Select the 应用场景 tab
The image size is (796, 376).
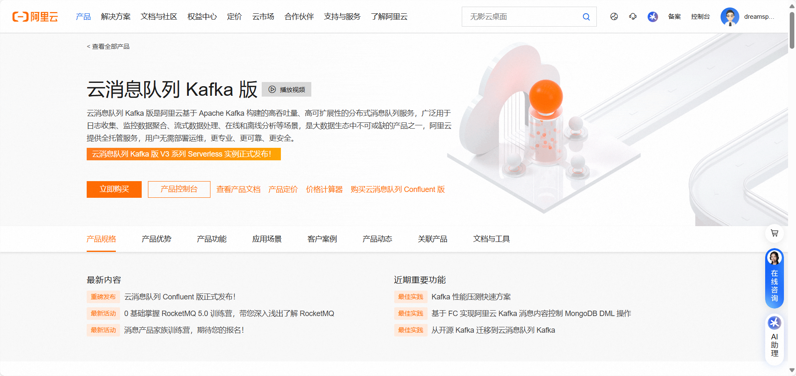[267, 239]
